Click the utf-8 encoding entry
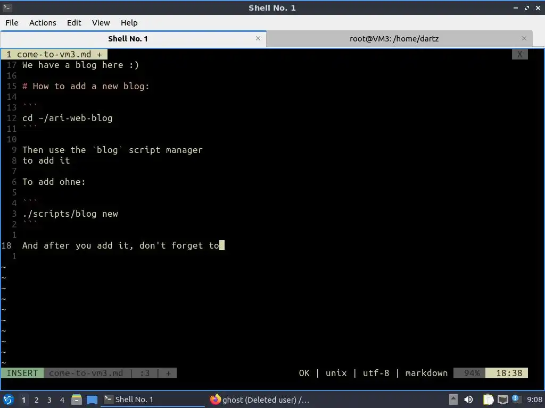Viewport: 545px width, 408px height. (x=376, y=373)
